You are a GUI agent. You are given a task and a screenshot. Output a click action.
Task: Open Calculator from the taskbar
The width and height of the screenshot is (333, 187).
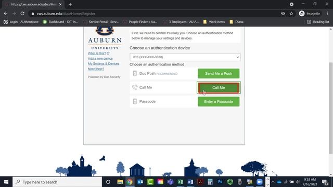(210, 182)
